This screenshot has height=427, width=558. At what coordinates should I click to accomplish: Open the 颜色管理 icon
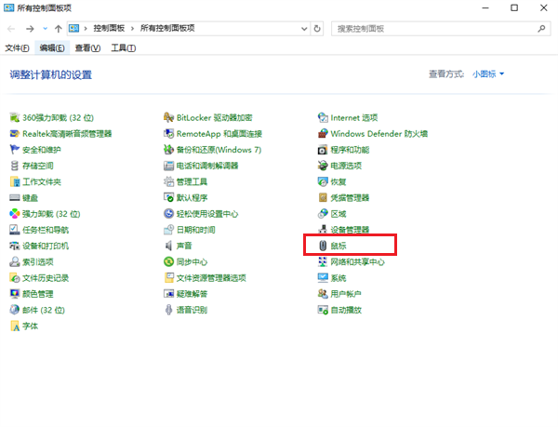(x=14, y=294)
